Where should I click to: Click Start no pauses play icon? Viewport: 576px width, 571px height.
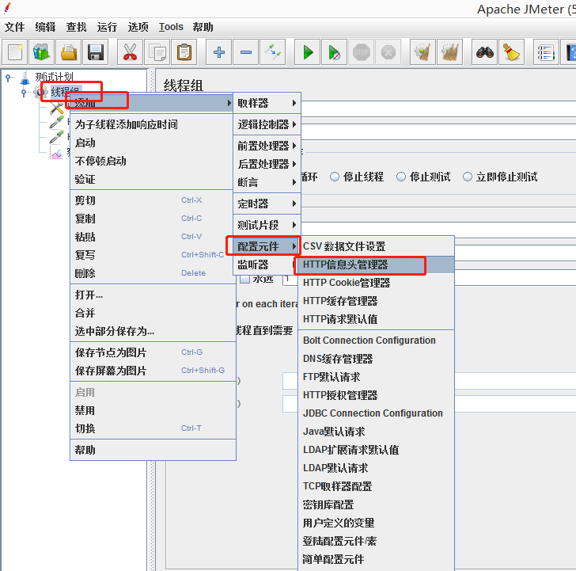pos(334,52)
